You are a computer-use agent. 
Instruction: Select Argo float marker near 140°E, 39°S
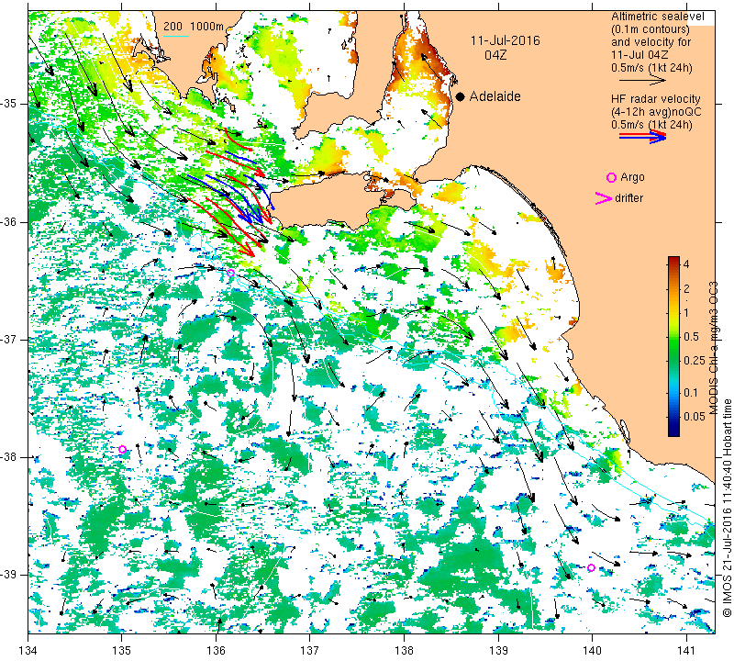[591, 567]
